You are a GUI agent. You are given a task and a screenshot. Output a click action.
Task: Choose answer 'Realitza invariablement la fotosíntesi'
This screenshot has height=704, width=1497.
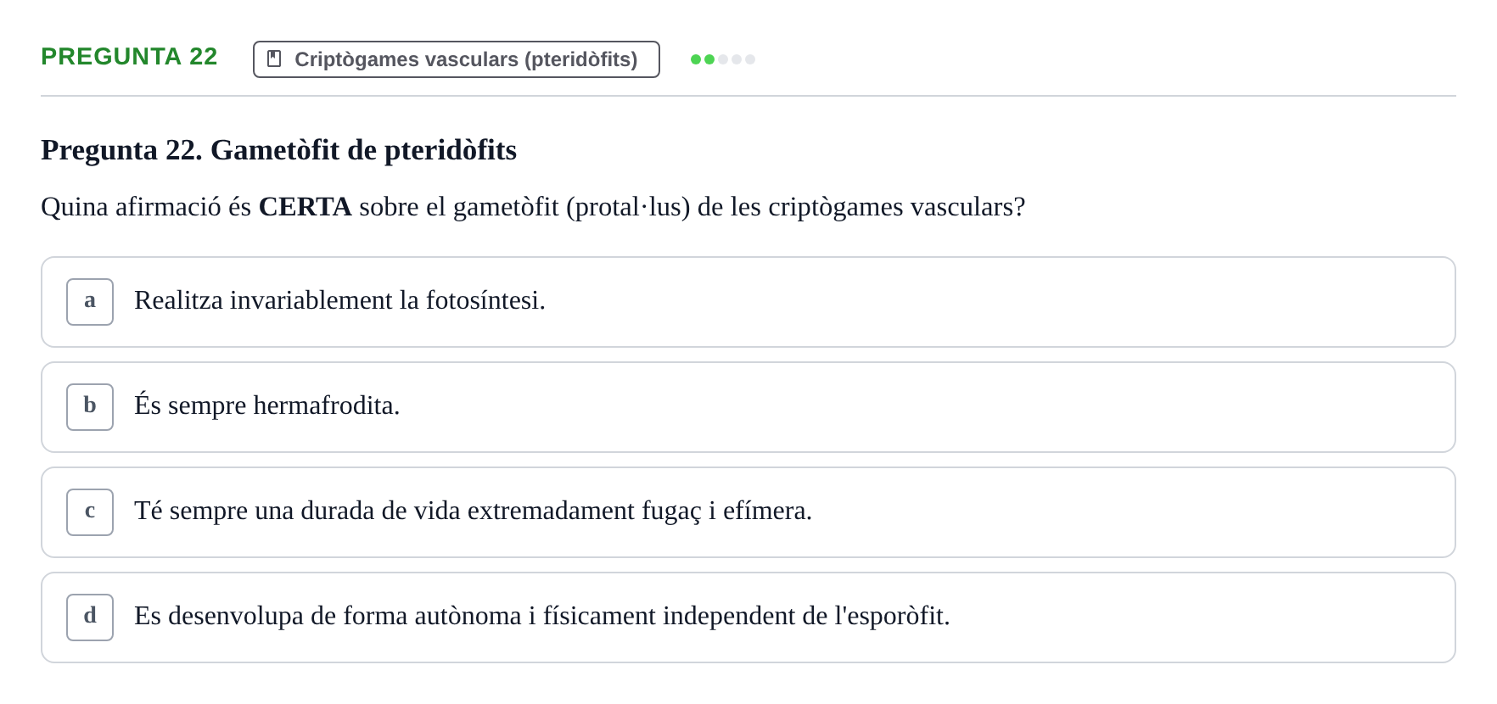coord(748,302)
